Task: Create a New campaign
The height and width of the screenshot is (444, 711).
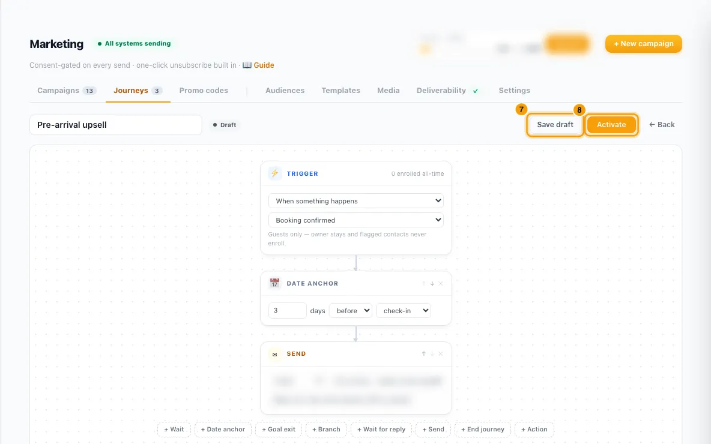Action: (x=643, y=44)
